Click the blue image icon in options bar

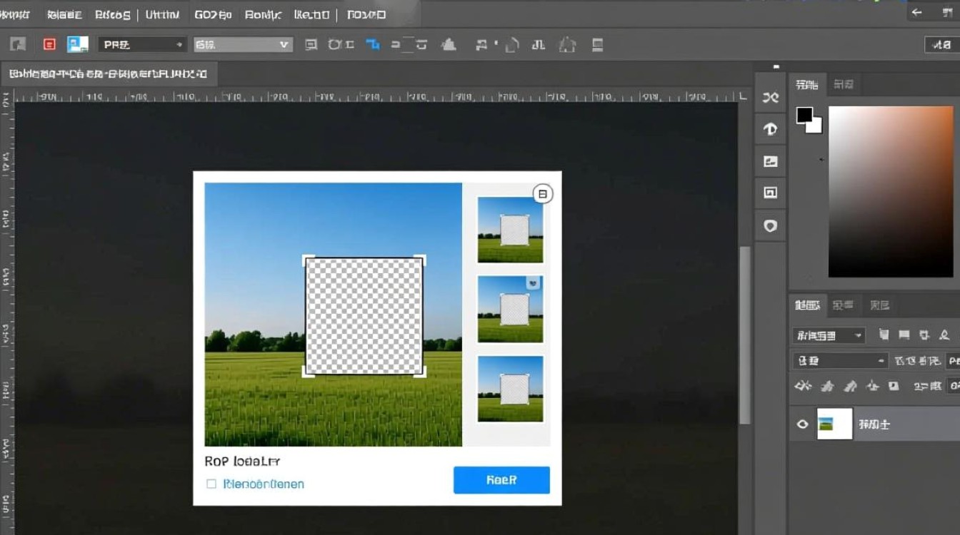(77, 44)
